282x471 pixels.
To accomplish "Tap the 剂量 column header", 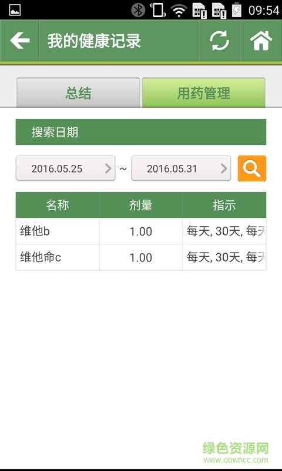I will point(140,205).
